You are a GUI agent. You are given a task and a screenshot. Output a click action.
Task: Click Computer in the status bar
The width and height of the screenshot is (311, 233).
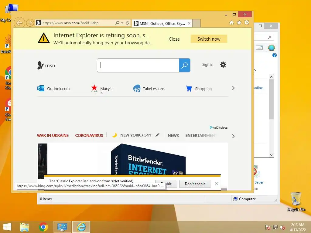click(244, 199)
